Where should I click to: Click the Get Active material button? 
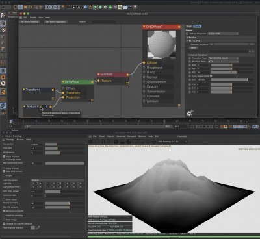(30, 22)
